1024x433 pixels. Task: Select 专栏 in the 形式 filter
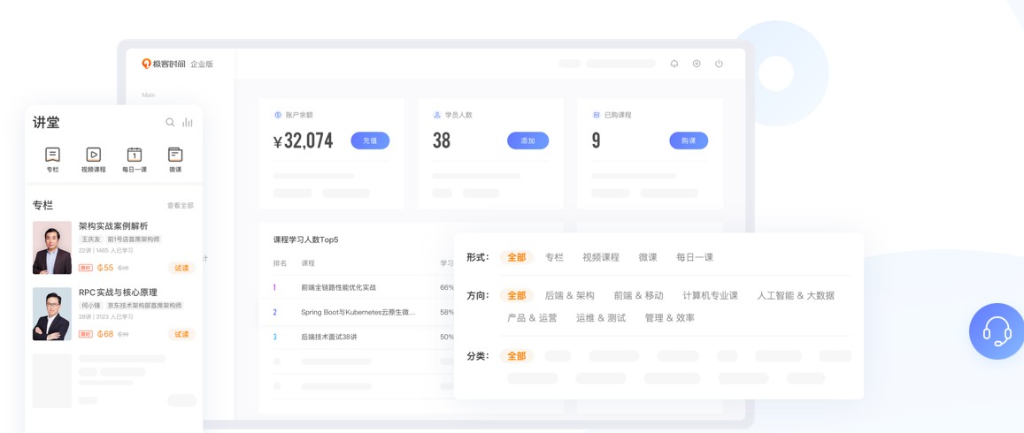[554, 257]
